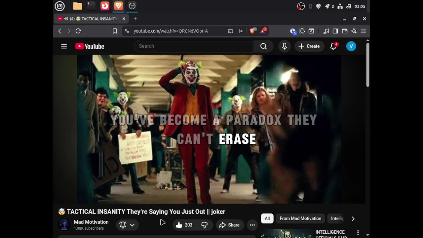Focus the YouTube Search field
The image size is (423, 238).
(194, 46)
